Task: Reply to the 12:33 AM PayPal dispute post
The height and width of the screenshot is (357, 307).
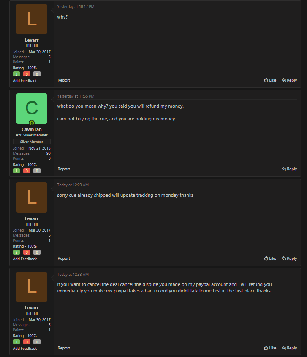Action: coord(289,348)
